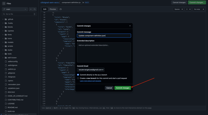The height and width of the screenshot is (115, 208).
Task: Click the LICENSE file icon
Action: point(6,104)
